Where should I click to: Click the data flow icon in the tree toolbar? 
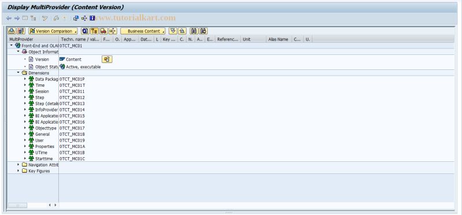coord(113,31)
